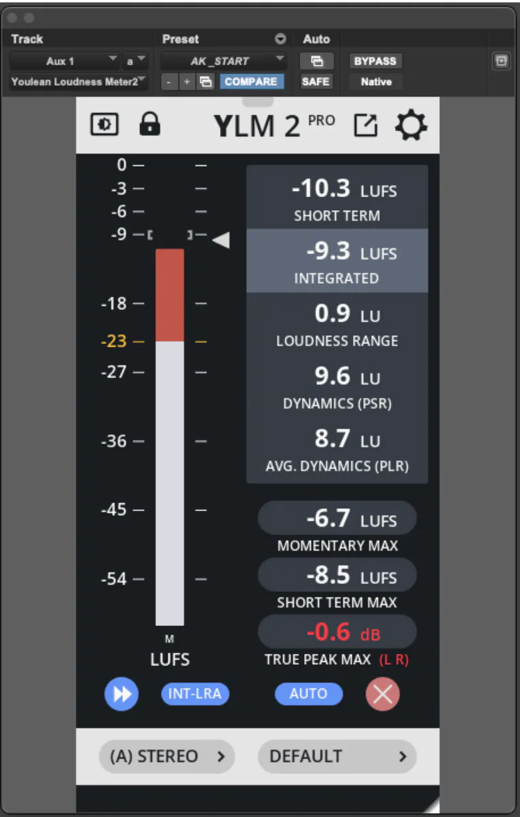Toggle the AUTO reset mode pill
The width and height of the screenshot is (520, 817).
point(309,694)
